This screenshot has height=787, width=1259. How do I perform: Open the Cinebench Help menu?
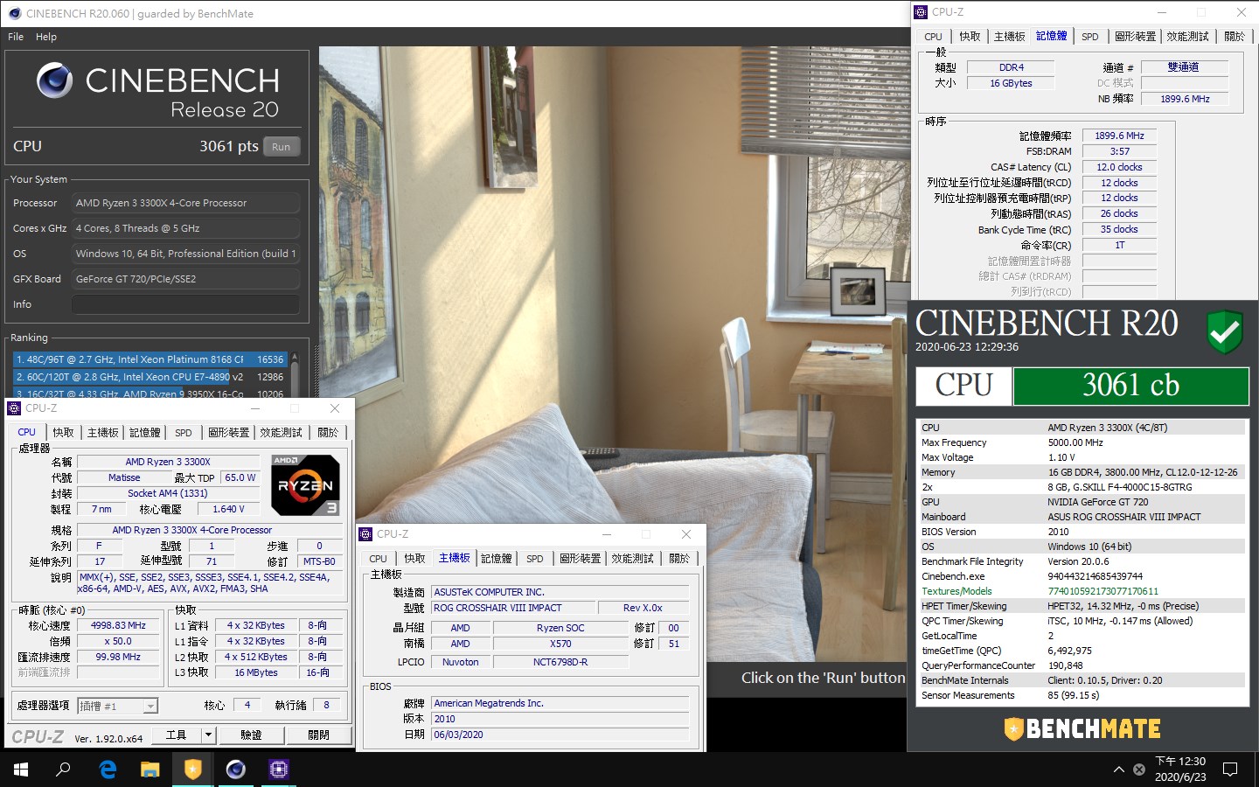[46, 37]
